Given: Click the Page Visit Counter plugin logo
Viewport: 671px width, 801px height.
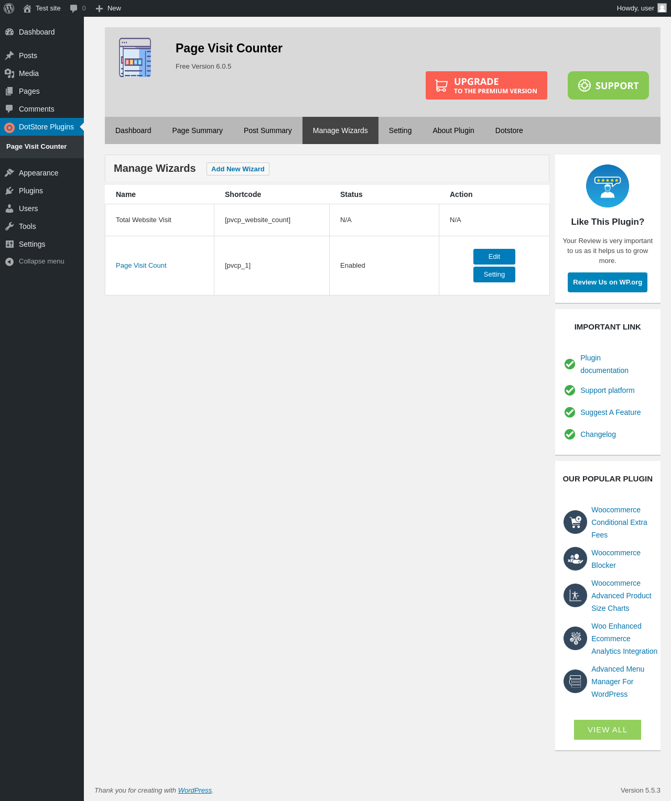Looking at the screenshot, I should (x=135, y=58).
